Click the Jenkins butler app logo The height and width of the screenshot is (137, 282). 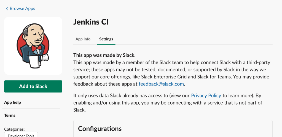pyautogui.click(x=33, y=46)
